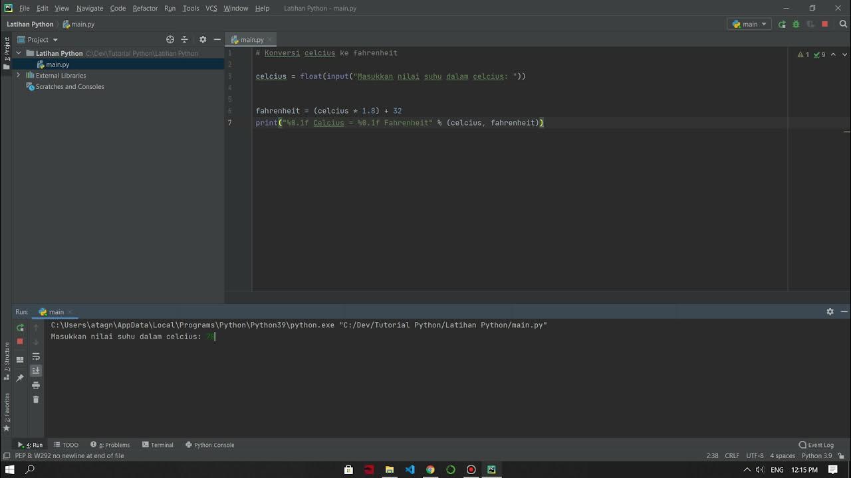The height and width of the screenshot is (478, 851).
Task: Stop the program with the toolbar red square
Action: tap(824, 24)
